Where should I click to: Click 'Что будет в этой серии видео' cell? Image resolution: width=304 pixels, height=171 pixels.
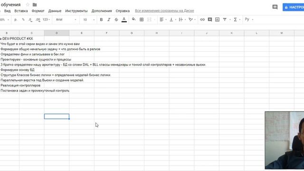pyautogui.click(x=40, y=44)
